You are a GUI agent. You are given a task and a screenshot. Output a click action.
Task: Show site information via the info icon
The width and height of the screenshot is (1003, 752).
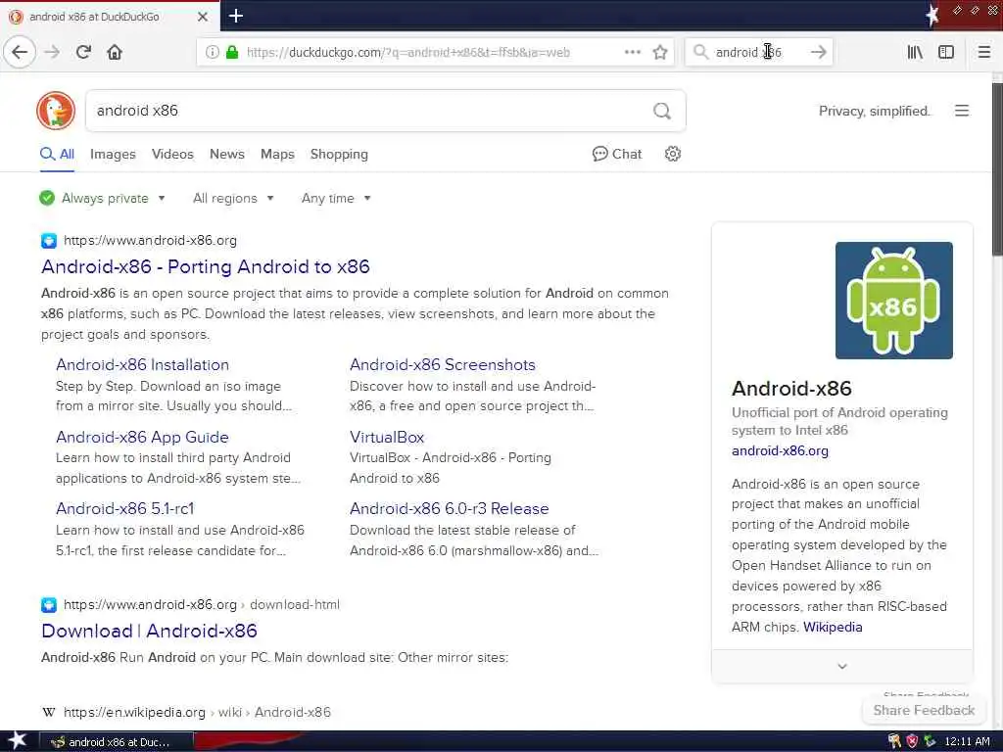[213, 53]
